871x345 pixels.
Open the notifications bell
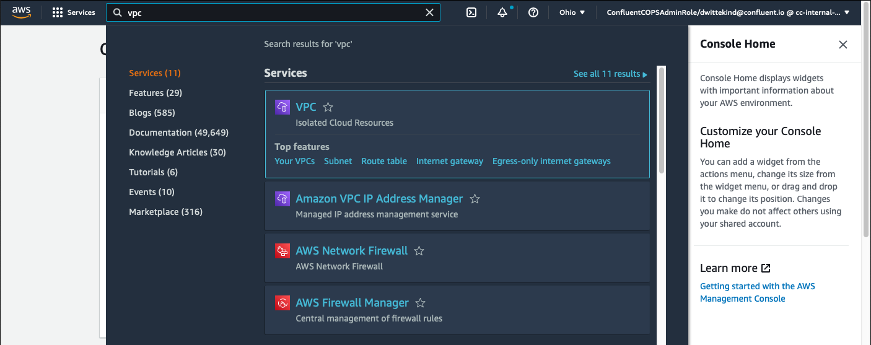pyautogui.click(x=502, y=12)
